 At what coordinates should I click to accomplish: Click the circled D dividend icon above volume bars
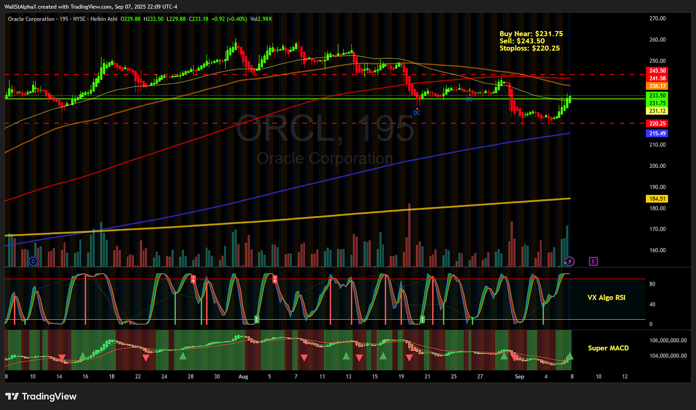pyautogui.click(x=32, y=261)
